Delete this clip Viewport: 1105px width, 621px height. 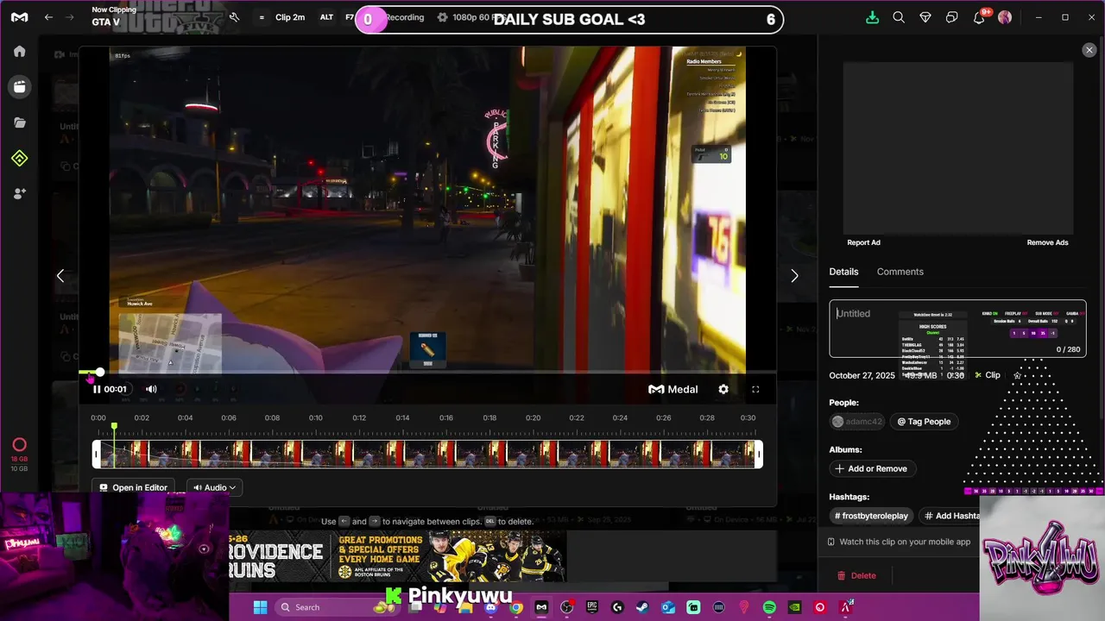click(x=856, y=575)
